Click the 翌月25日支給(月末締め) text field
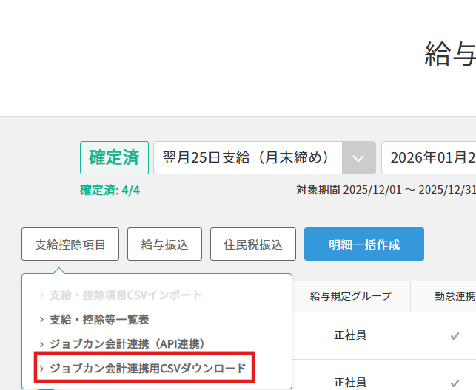476x390 pixels. click(248, 158)
